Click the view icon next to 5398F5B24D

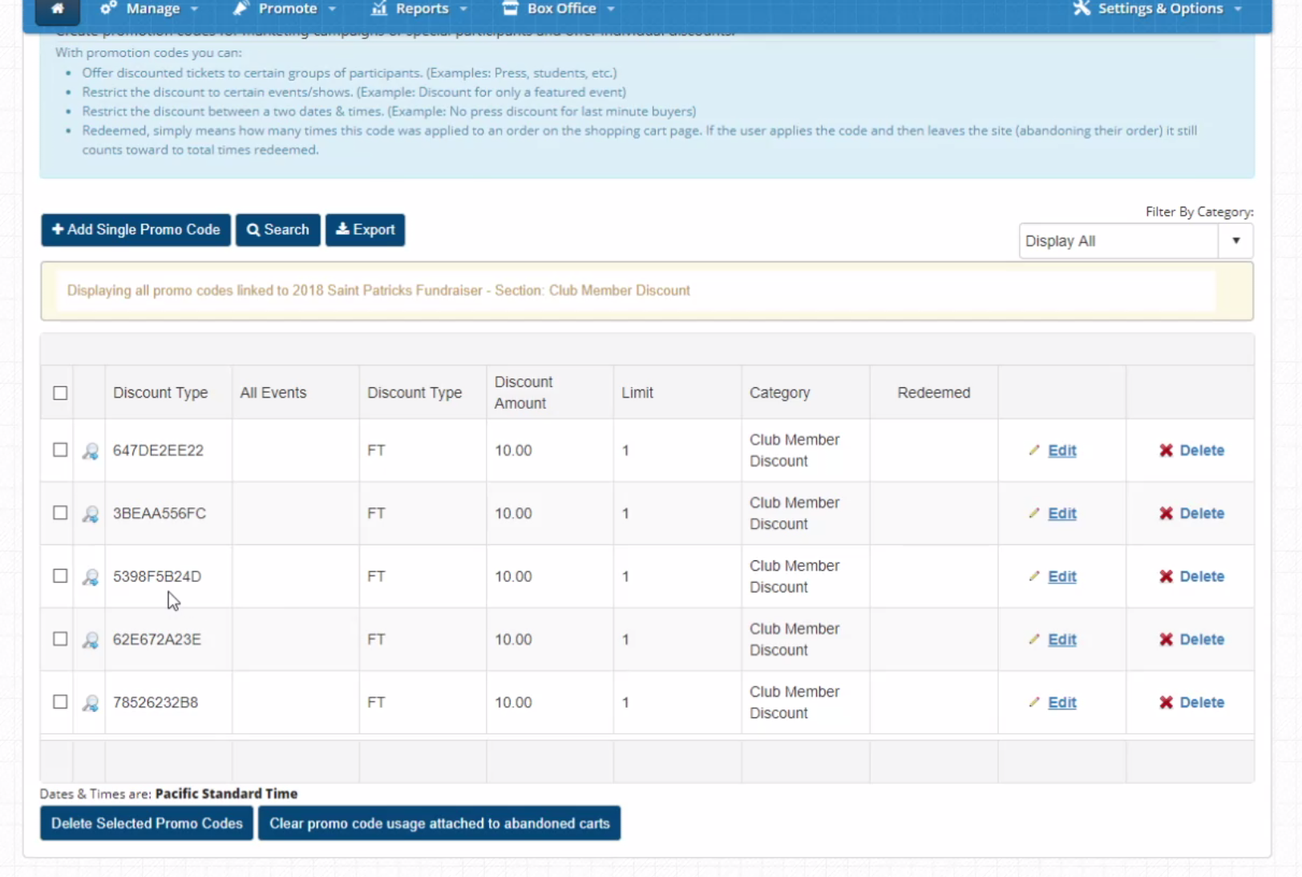coord(91,577)
